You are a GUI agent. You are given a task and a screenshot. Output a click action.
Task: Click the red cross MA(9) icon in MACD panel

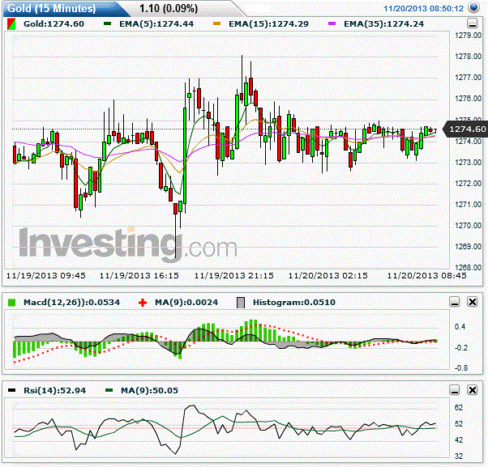(x=143, y=303)
